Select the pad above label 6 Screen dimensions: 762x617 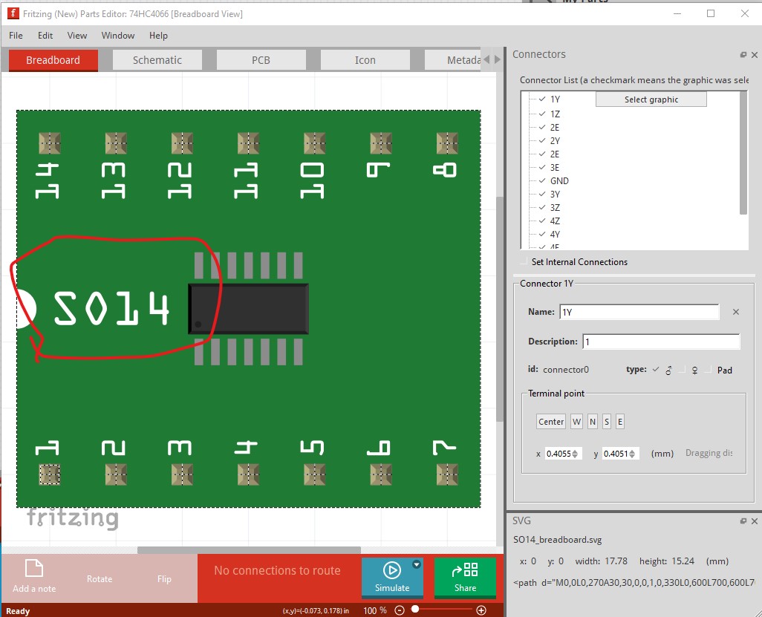tap(381, 474)
